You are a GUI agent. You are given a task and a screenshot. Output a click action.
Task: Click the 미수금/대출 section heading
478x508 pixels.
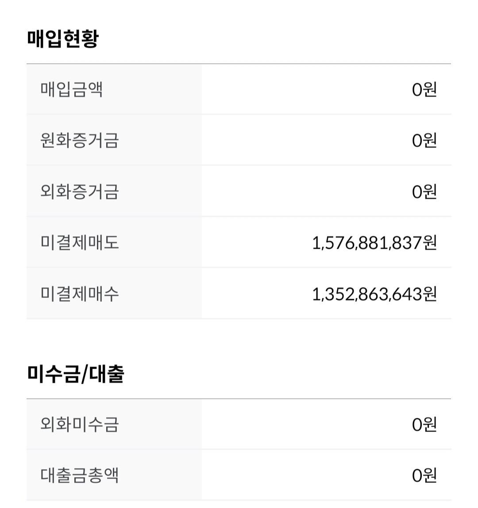tap(75, 373)
